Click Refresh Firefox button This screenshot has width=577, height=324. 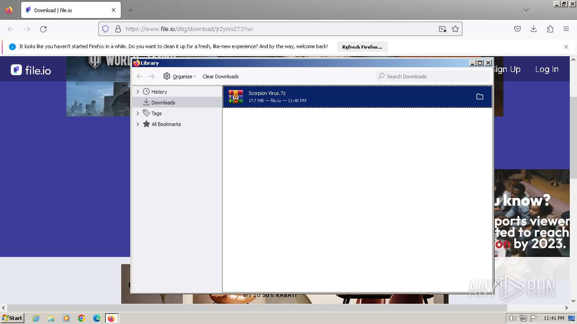[x=362, y=47]
